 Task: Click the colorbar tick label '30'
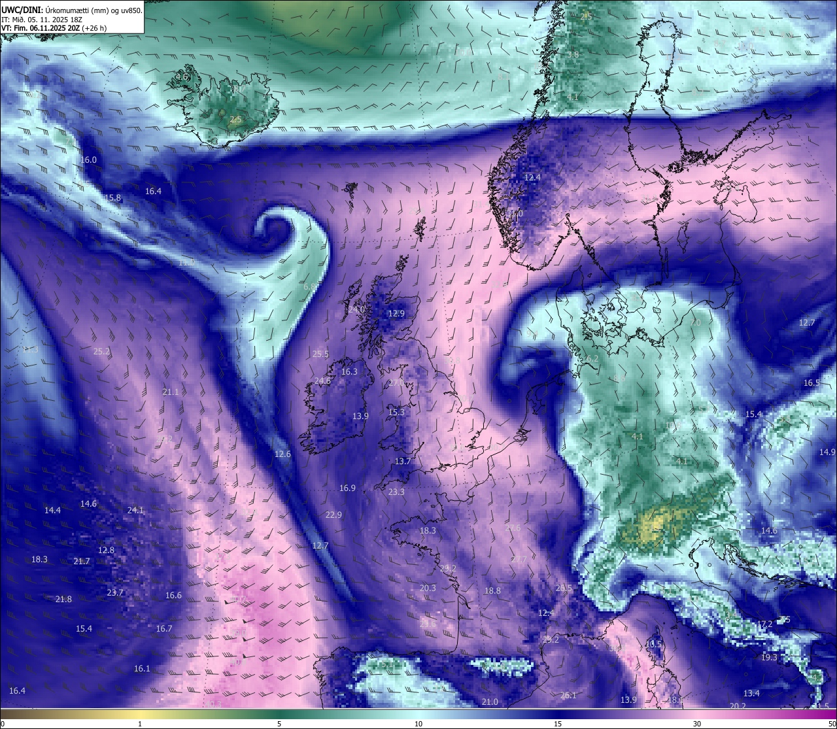pyautogui.click(x=697, y=724)
